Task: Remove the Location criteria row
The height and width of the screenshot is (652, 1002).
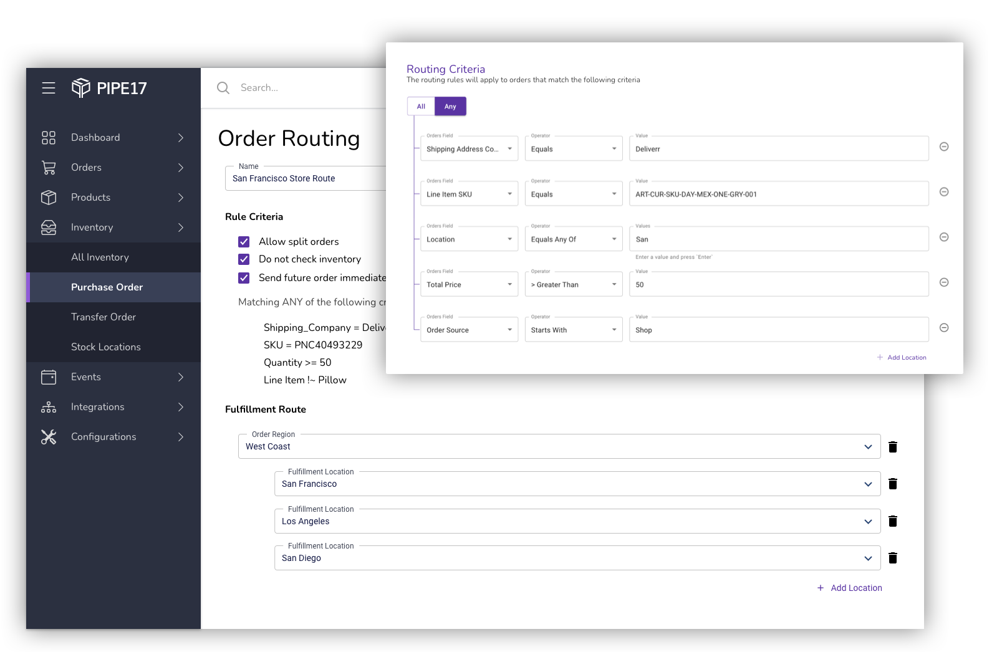Action: pyautogui.click(x=944, y=237)
